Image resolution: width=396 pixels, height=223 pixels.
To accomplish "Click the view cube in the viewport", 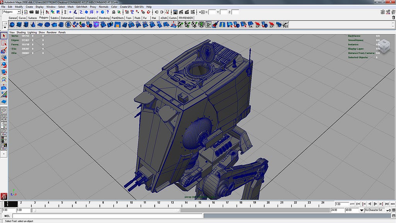I will click(384, 46).
